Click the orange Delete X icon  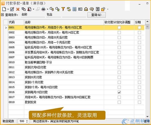[18, 9]
